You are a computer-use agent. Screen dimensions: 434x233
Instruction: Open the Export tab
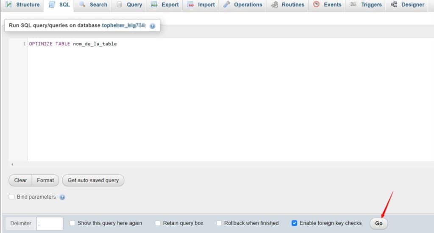point(165,5)
